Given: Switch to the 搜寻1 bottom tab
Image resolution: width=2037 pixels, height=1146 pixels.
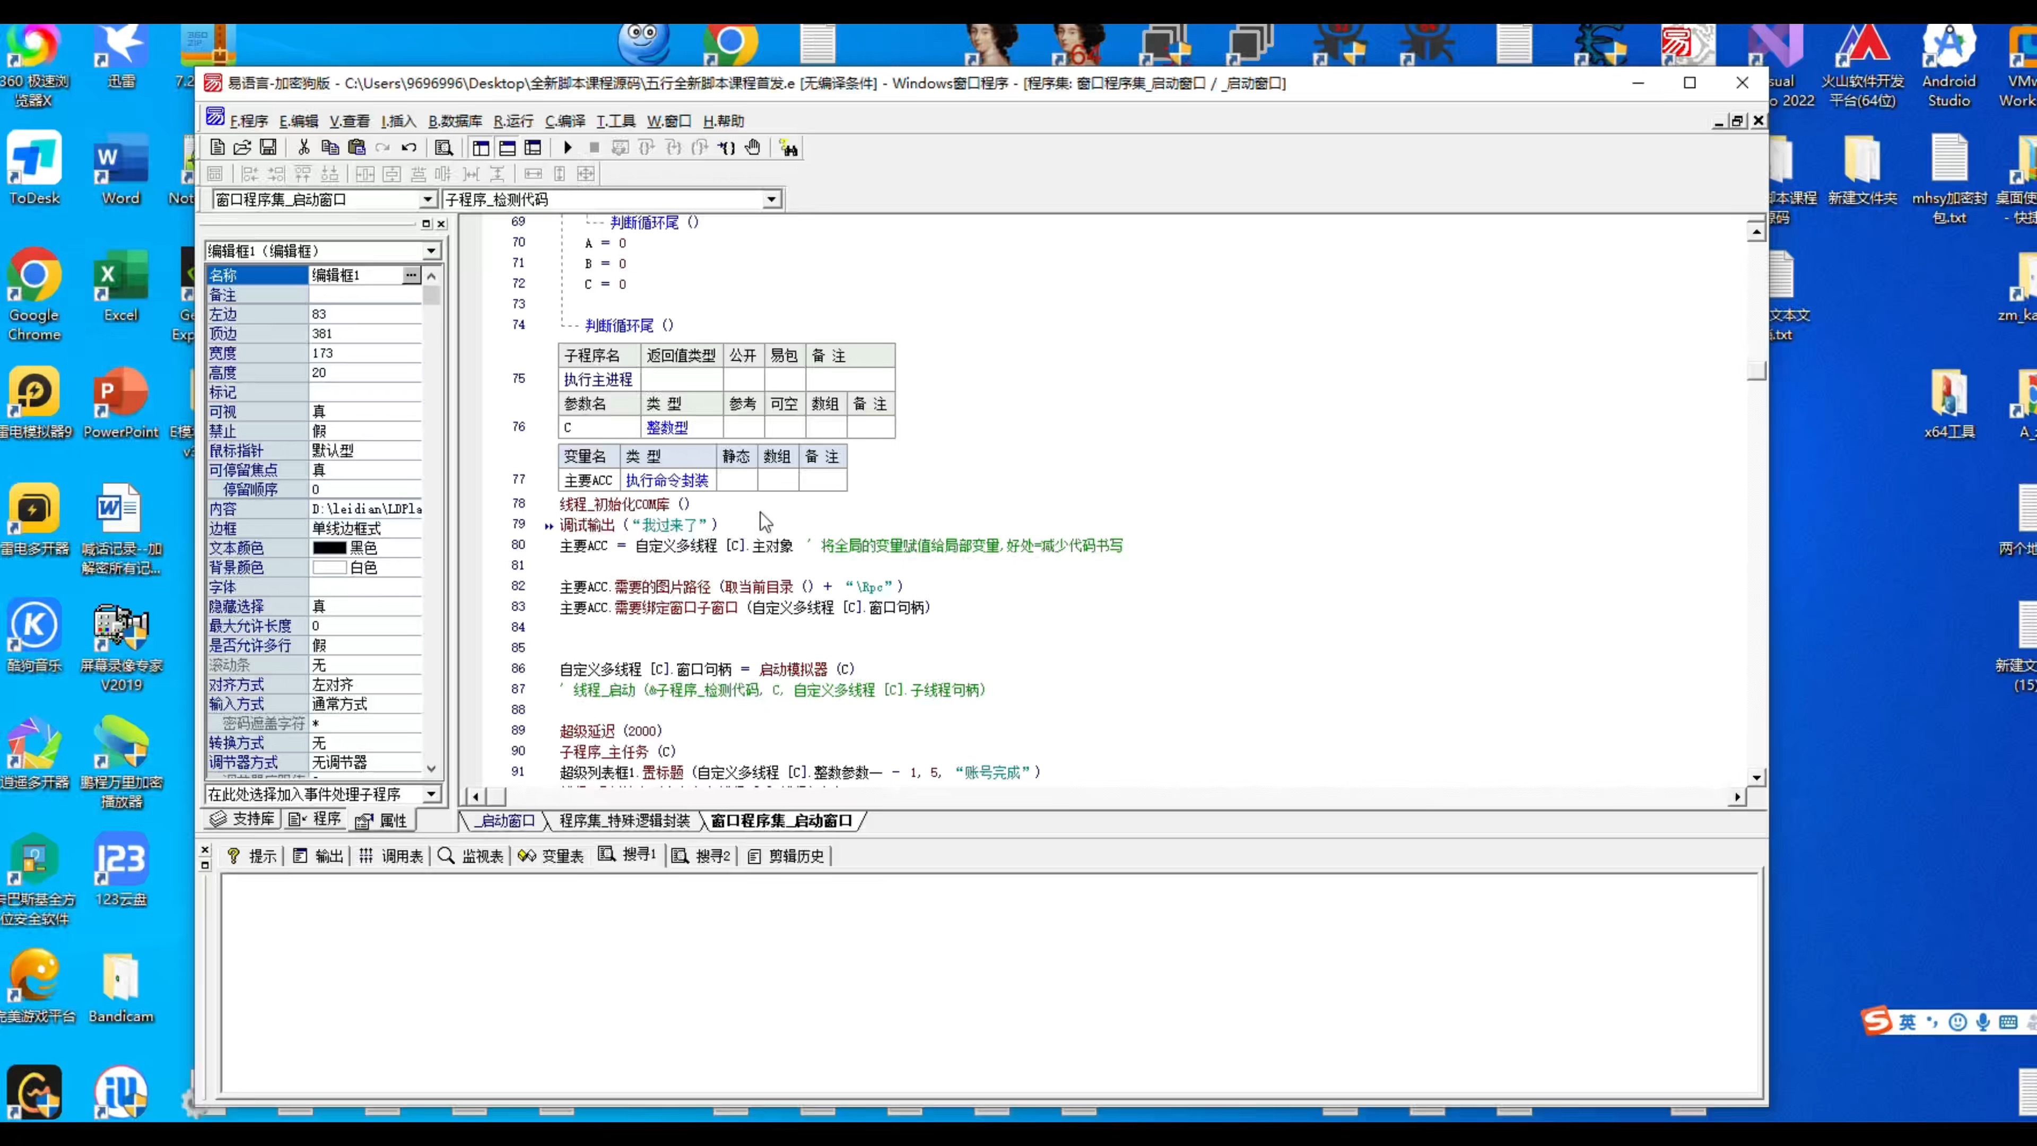Looking at the screenshot, I should point(628,854).
